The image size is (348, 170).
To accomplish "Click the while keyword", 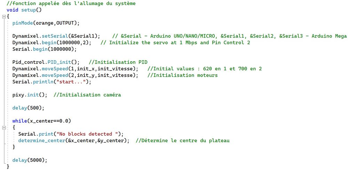I will 19,121.
